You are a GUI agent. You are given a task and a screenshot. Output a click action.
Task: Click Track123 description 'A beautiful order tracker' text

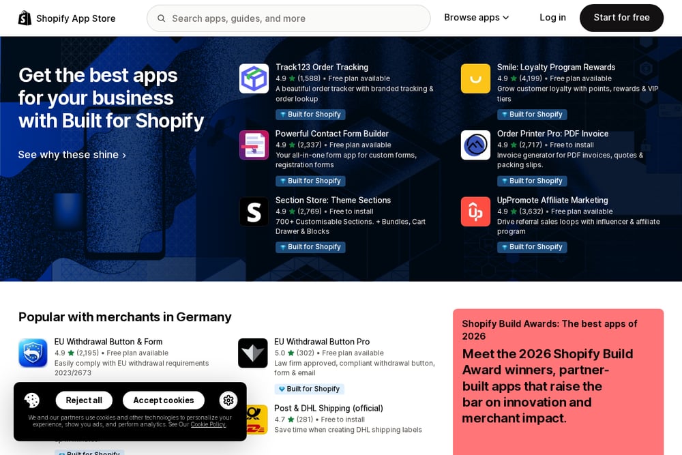pyautogui.click(x=355, y=94)
